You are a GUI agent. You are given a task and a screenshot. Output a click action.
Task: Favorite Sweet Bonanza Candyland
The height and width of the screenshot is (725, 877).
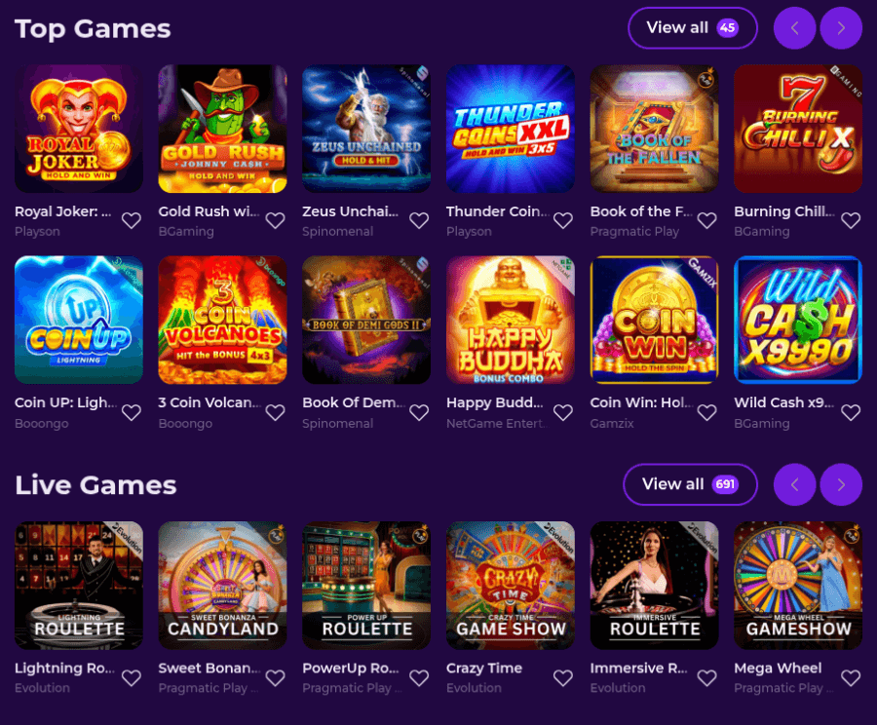(276, 678)
